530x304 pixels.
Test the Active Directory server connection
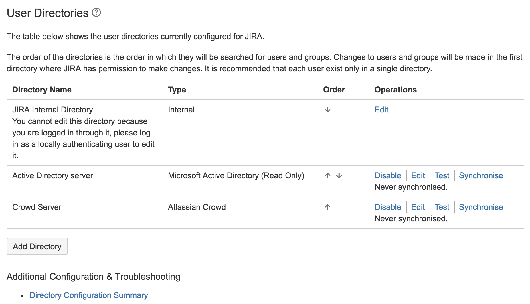pyautogui.click(x=442, y=175)
